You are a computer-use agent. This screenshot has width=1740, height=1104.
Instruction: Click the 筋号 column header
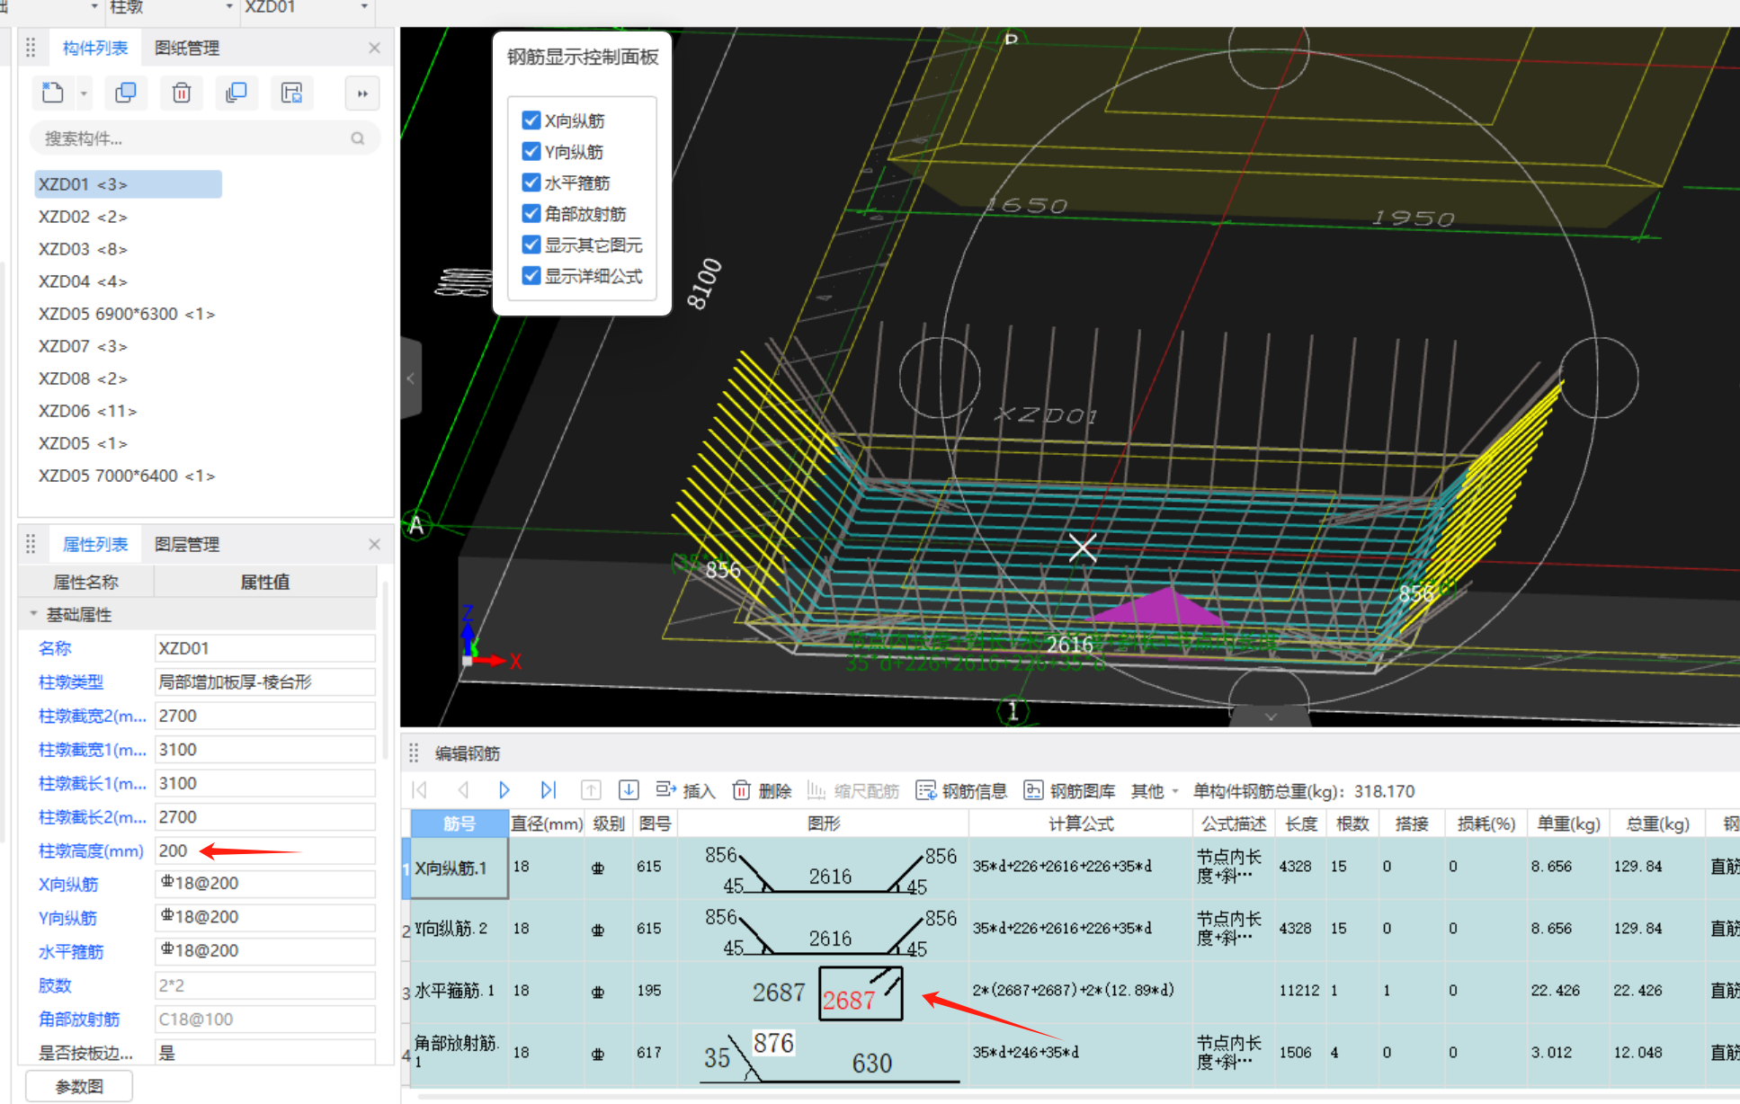pos(460,824)
